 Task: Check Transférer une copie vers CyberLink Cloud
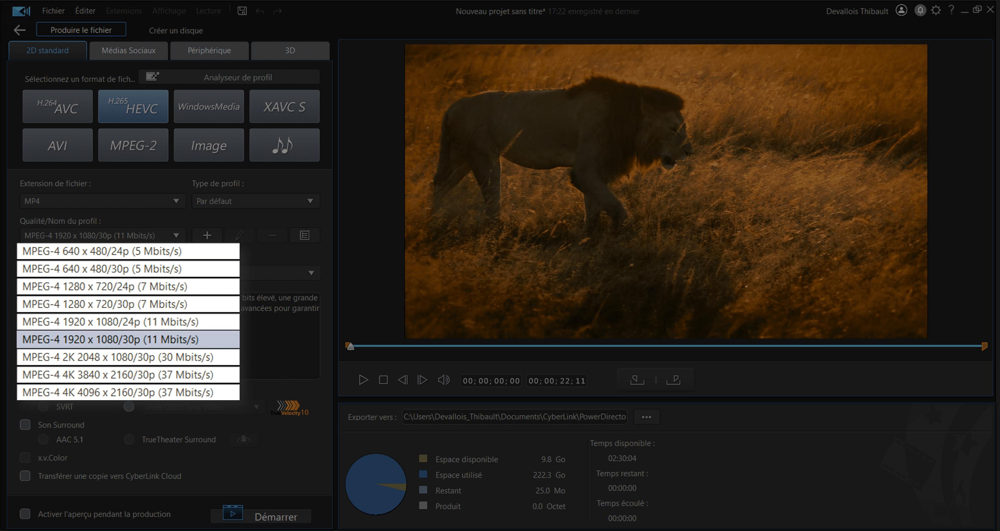[x=25, y=476]
